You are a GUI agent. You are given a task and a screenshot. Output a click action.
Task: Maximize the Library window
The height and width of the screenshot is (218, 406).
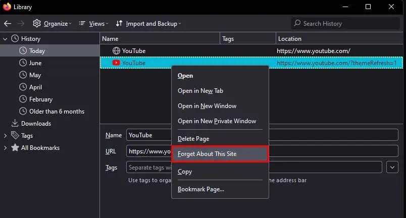coord(368,7)
